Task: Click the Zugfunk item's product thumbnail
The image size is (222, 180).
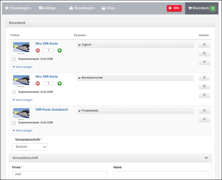Action: pyautogui.click(x=21, y=48)
